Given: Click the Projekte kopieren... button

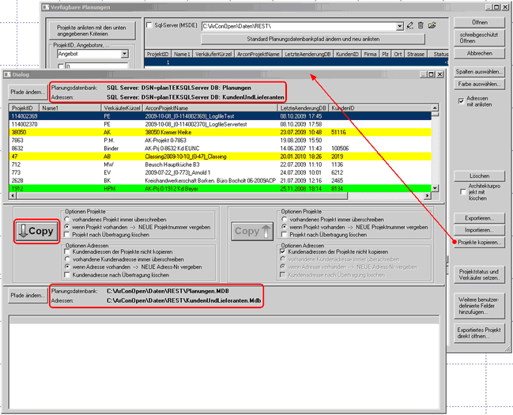Looking at the screenshot, I should point(481,243).
